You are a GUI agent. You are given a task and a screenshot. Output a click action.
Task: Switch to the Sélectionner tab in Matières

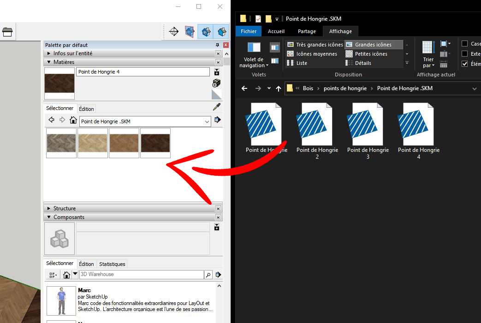60,109
